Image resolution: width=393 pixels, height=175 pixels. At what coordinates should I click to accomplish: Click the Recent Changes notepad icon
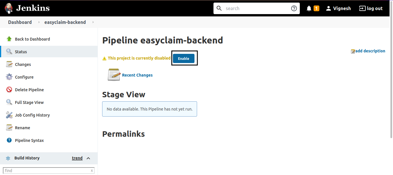(114, 75)
